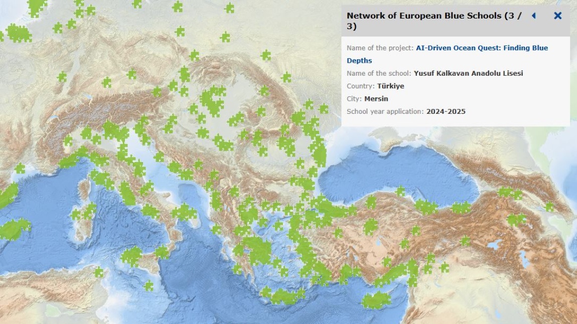Click the marker cluster at Italy's heel

[184, 212]
